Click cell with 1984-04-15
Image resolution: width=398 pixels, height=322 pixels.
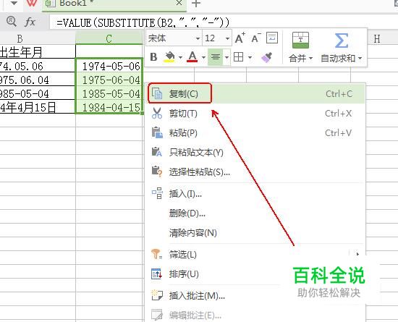click(109, 107)
